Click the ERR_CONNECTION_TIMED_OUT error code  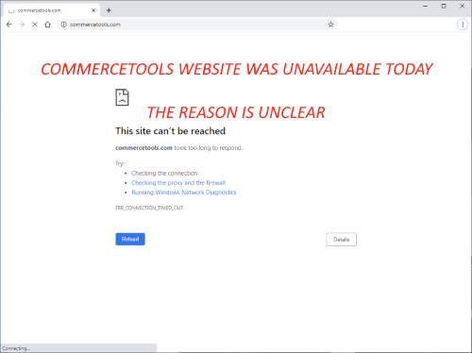(149, 208)
